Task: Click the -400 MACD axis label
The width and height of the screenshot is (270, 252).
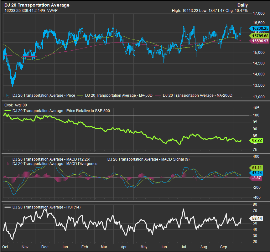Action: click(x=257, y=198)
